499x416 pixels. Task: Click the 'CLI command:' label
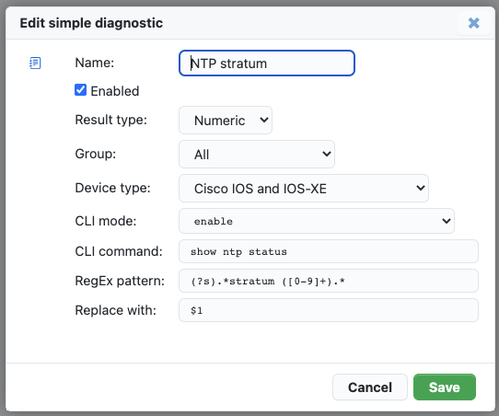pyautogui.click(x=119, y=251)
